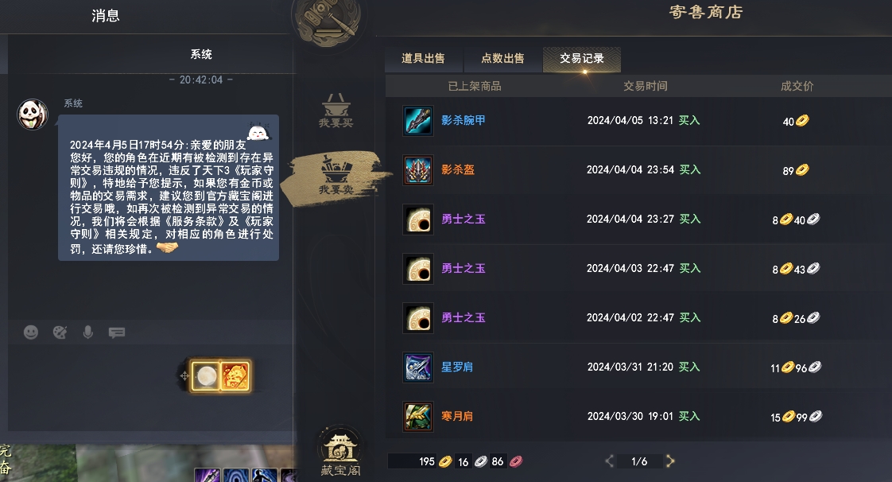Go to next page of trade records
The width and height of the screenshot is (892, 482).
coord(670,461)
